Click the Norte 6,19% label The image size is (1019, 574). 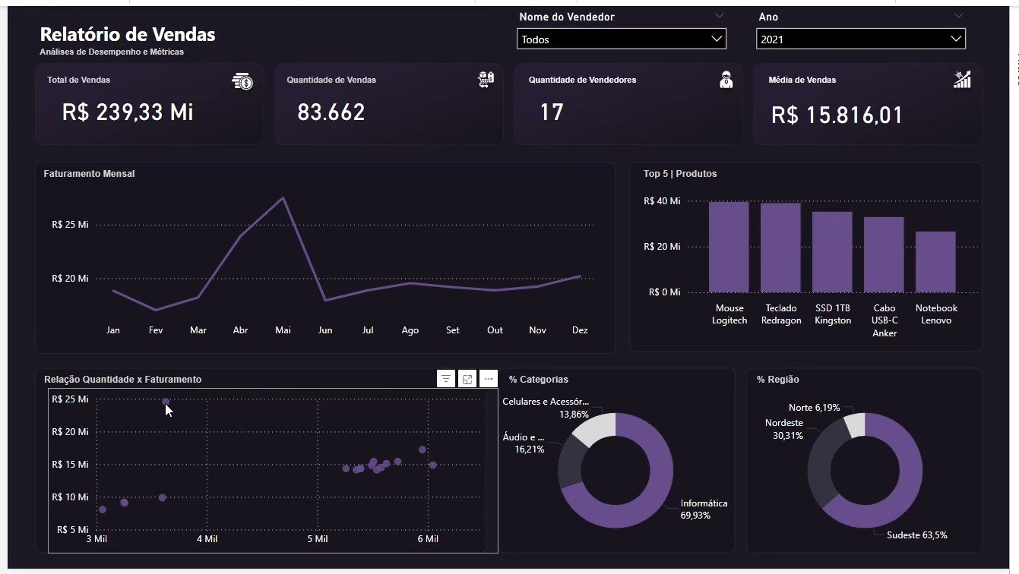815,408
